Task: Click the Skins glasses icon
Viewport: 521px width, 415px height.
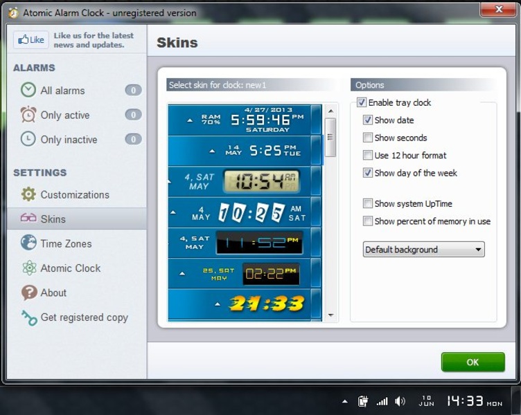Action: (x=28, y=218)
